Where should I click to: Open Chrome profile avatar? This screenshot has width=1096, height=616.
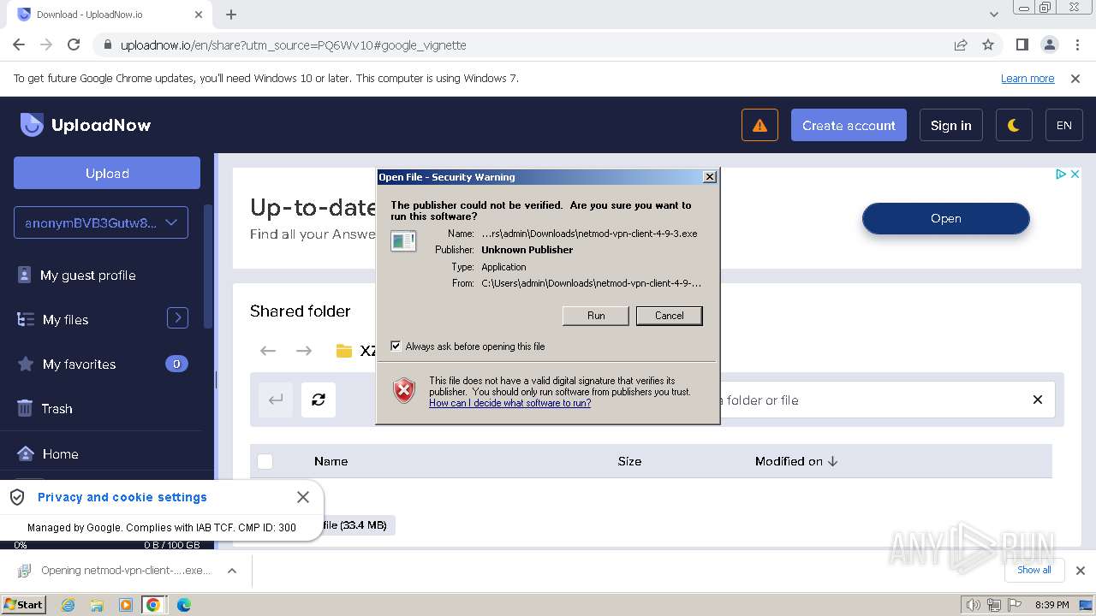pyautogui.click(x=1050, y=44)
